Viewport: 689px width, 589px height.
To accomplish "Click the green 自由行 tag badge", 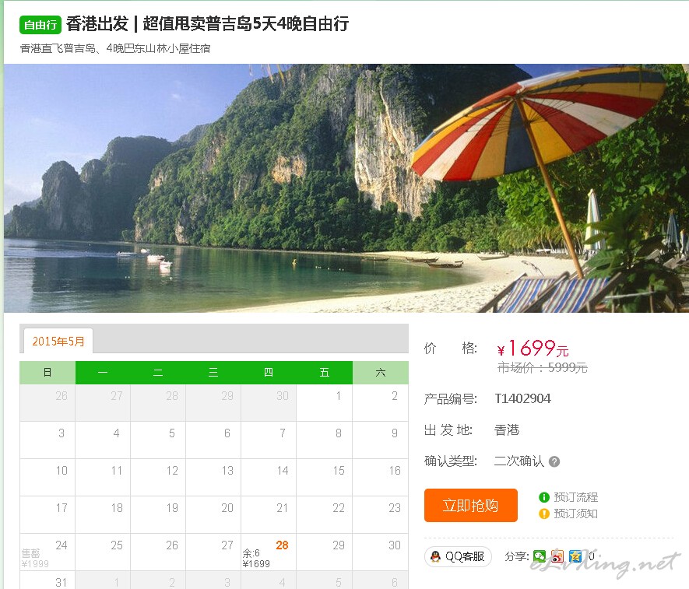I will pyautogui.click(x=40, y=24).
